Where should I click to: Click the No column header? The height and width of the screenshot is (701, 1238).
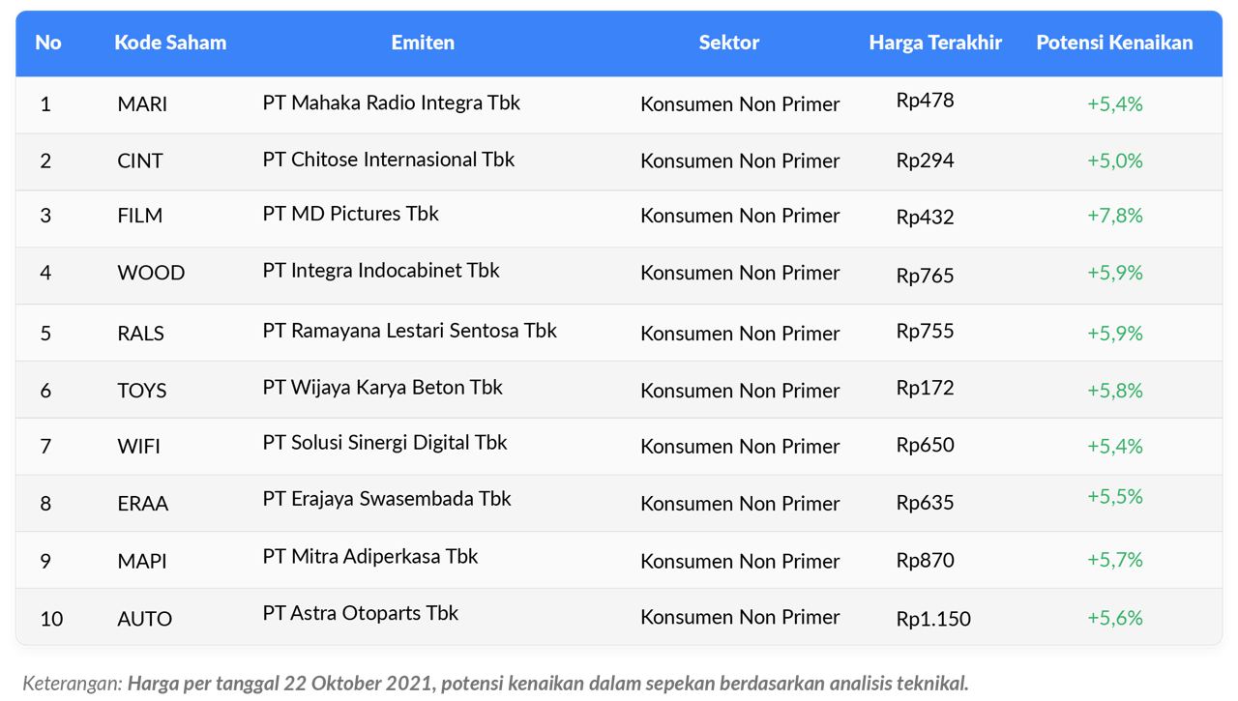click(x=48, y=43)
